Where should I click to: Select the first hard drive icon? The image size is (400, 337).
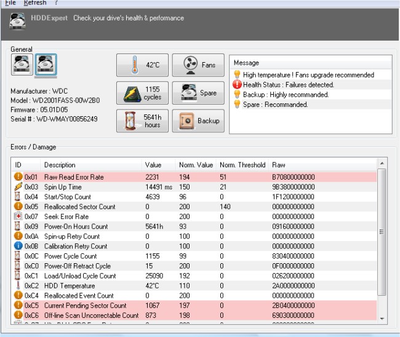pos(21,65)
